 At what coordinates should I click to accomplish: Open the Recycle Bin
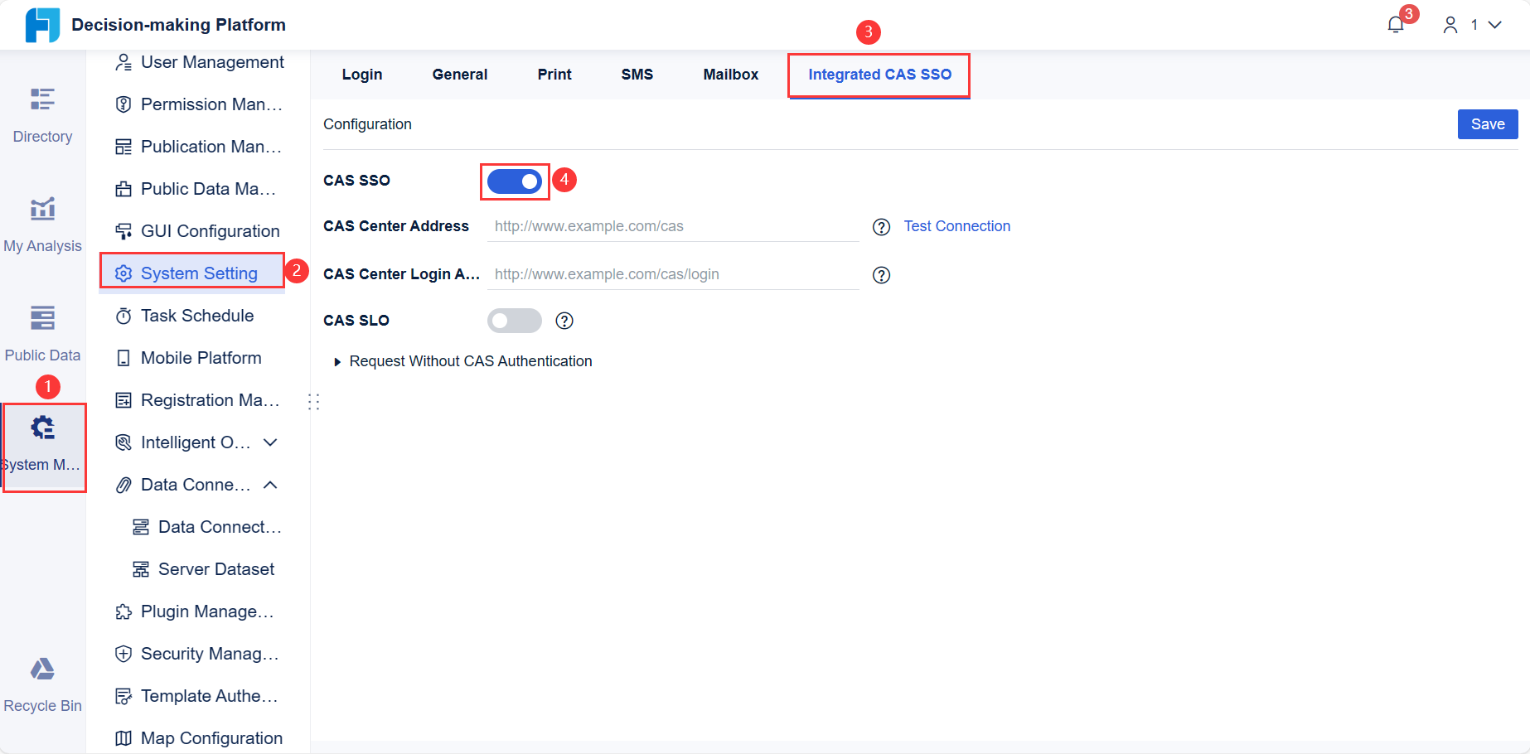pyautogui.click(x=42, y=681)
